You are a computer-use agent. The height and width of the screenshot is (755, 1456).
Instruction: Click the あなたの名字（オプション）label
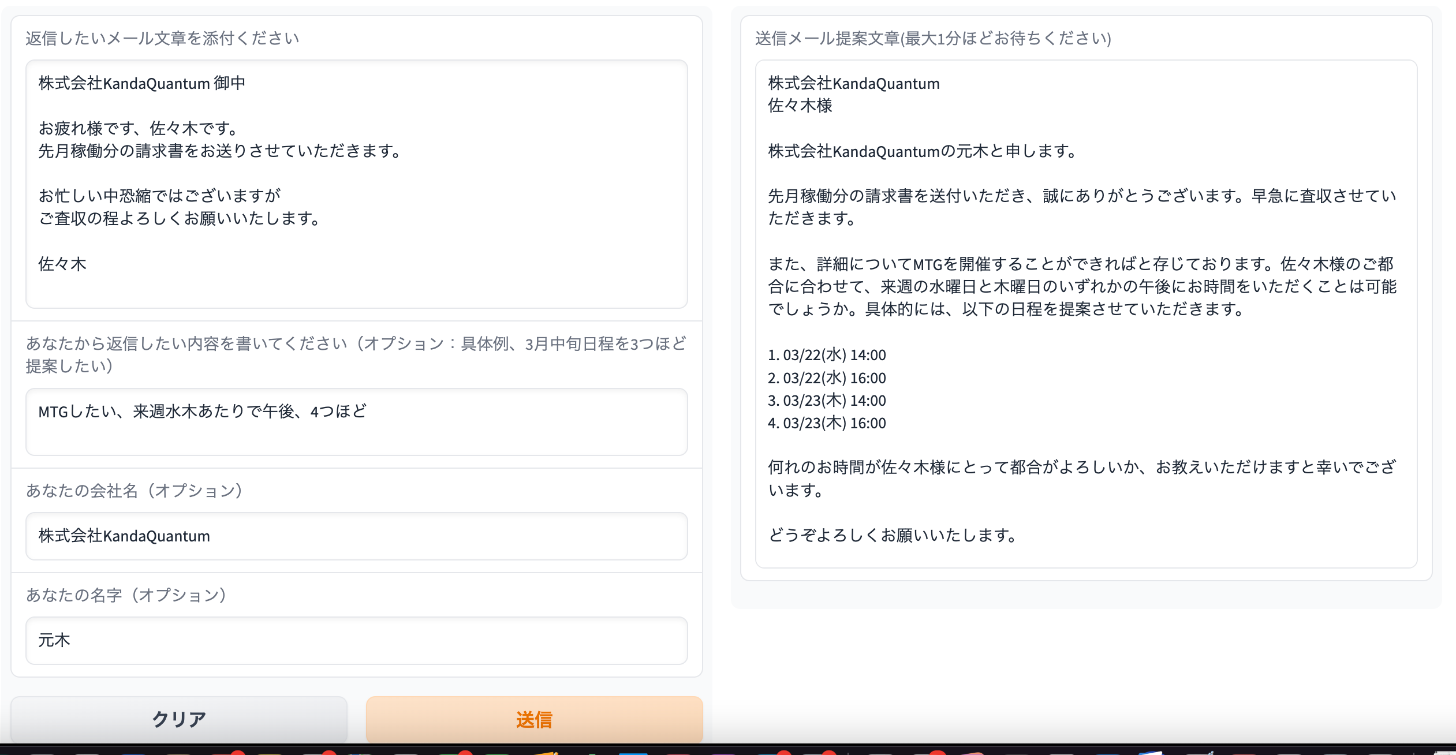pos(126,595)
